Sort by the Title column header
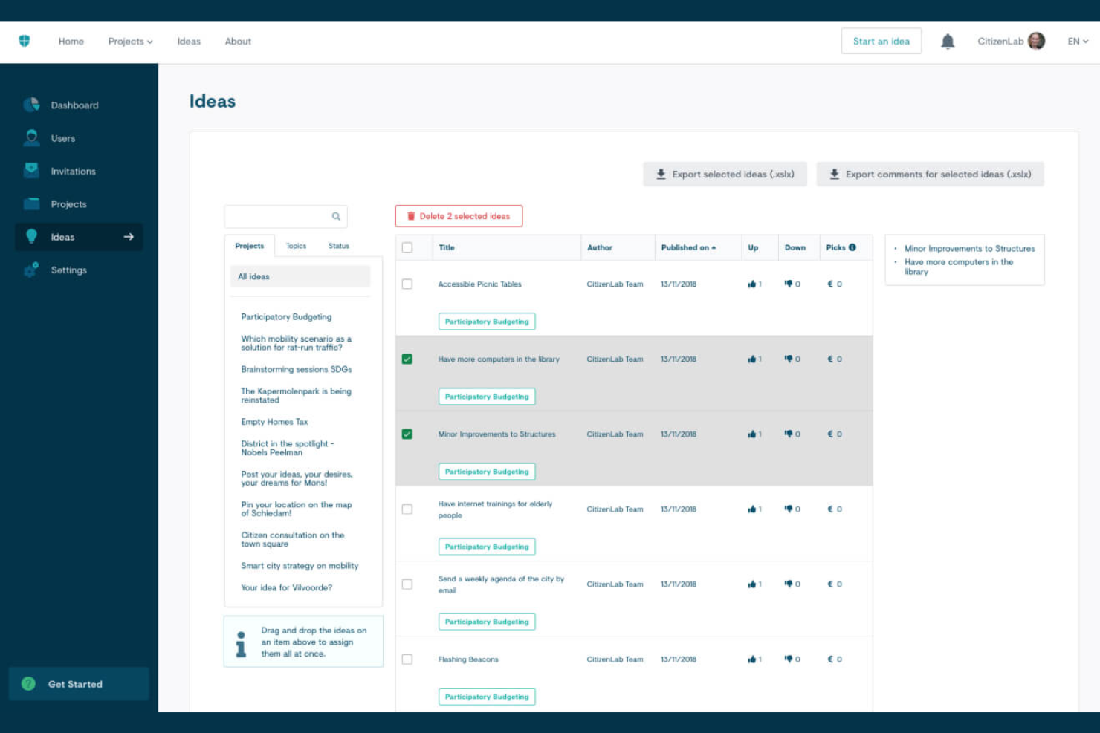This screenshot has width=1100, height=733. coord(446,247)
